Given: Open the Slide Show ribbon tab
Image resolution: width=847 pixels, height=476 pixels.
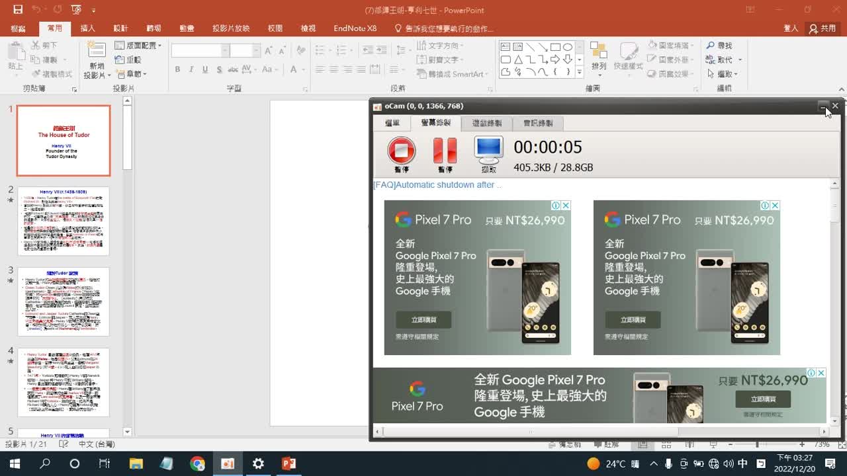Looking at the screenshot, I should [231, 28].
